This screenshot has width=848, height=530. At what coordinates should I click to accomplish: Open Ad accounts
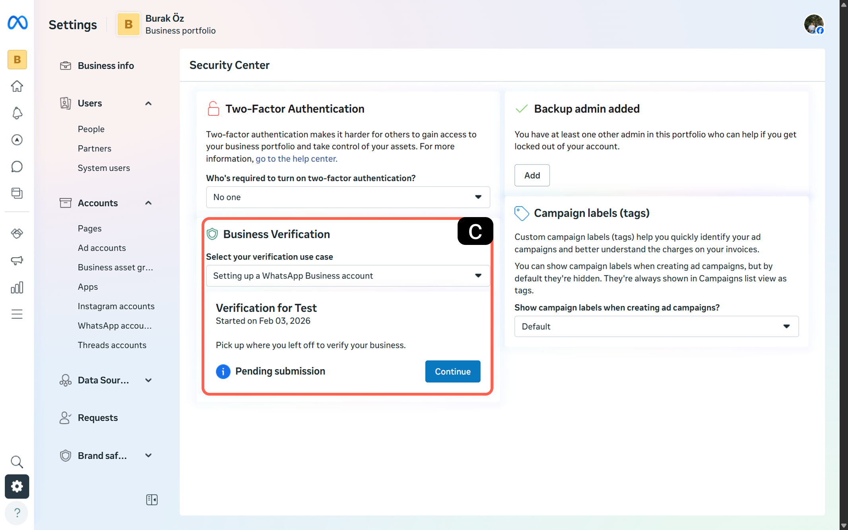coord(102,248)
